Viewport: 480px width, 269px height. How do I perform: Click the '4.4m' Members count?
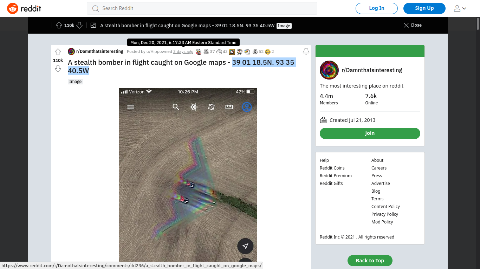(326, 96)
